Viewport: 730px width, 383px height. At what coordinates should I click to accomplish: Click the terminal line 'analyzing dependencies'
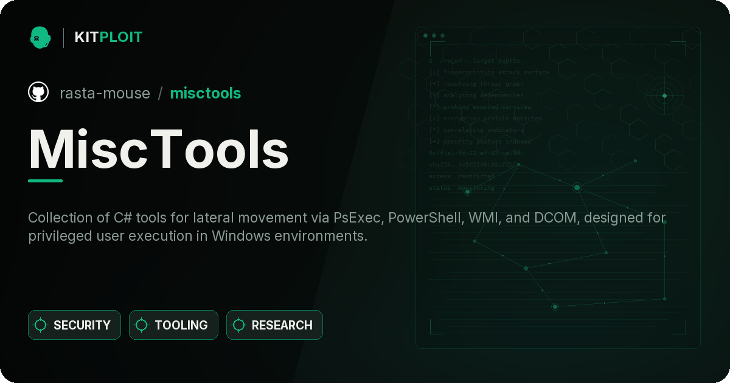click(x=476, y=95)
